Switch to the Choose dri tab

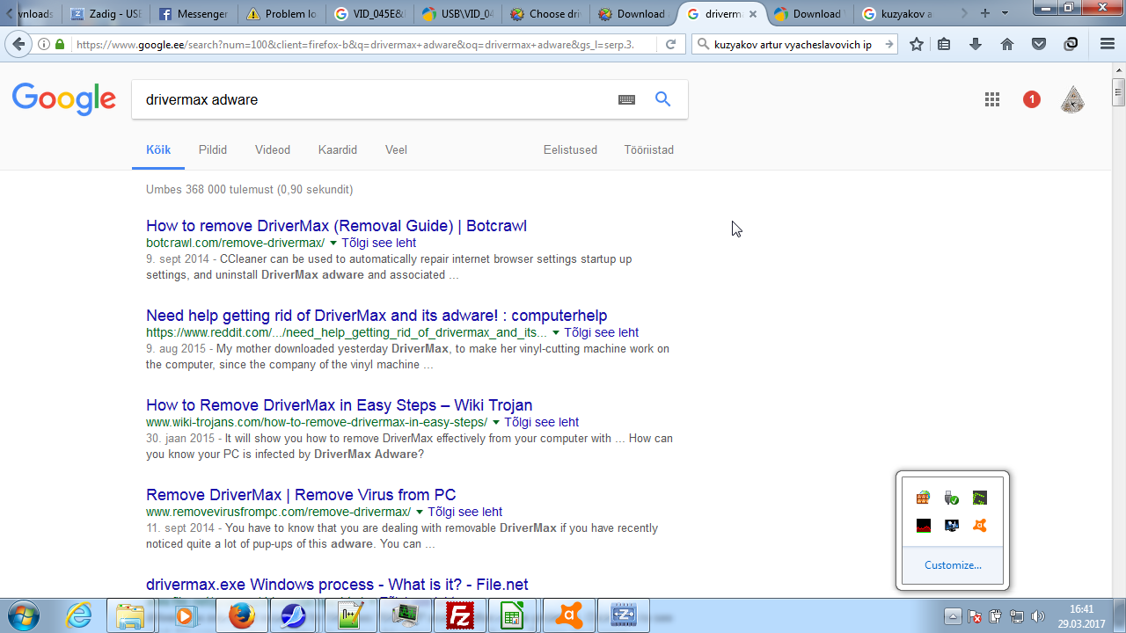[x=545, y=14]
